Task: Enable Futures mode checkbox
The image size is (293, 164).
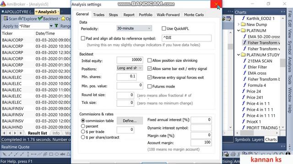Action: (149, 87)
